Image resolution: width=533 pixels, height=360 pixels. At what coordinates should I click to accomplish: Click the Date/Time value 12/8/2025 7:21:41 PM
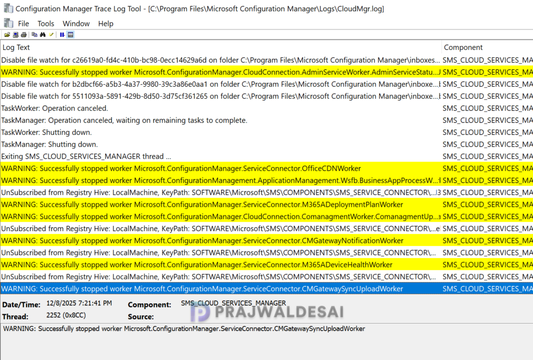pyautogui.click(x=79, y=303)
